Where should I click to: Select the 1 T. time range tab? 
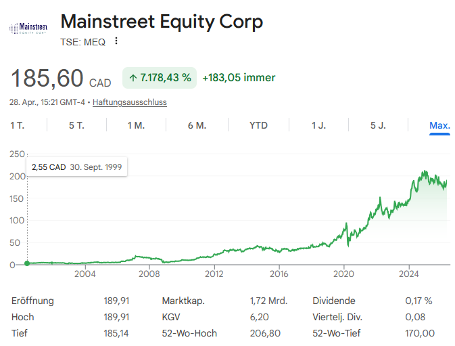coord(18,125)
